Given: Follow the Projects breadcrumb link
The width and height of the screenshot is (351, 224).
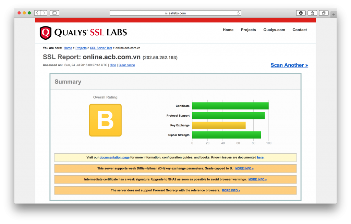Looking at the screenshot, I should click(x=81, y=48).
